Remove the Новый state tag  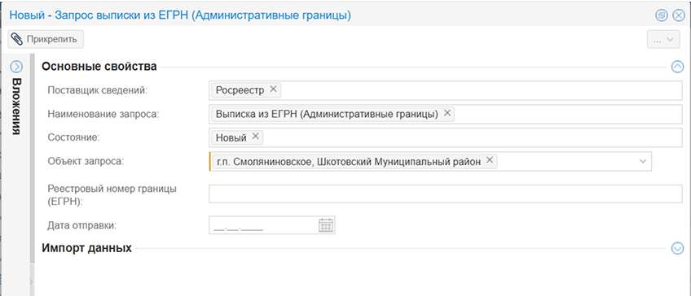coord(255,137)
